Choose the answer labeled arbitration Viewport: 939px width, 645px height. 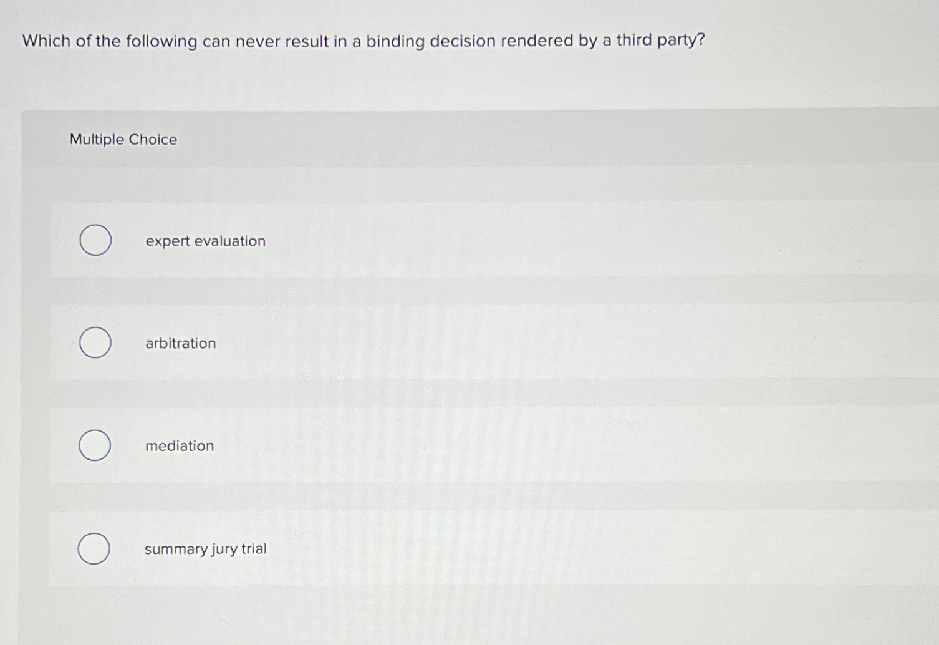point(180,342)
